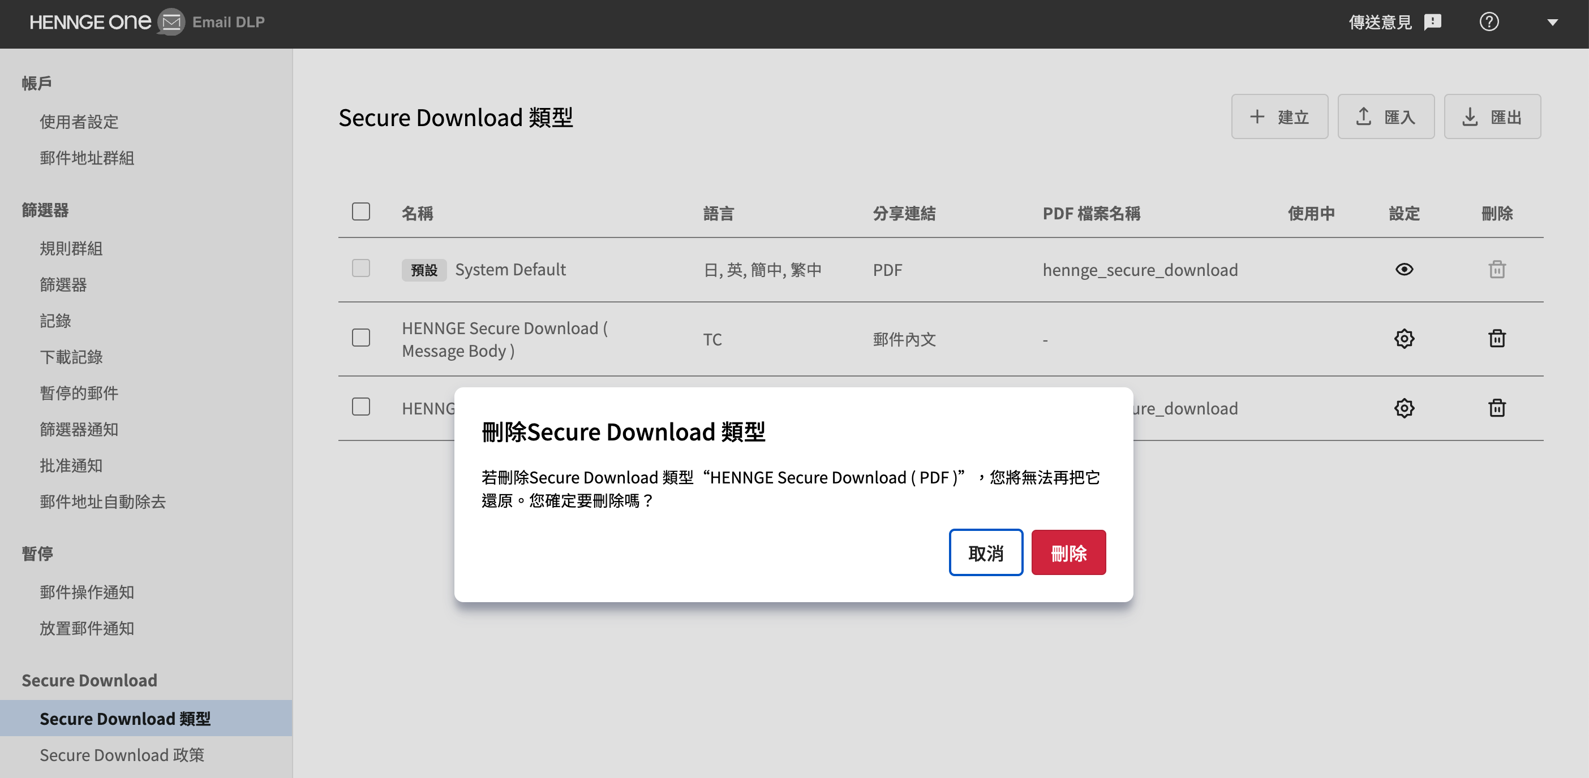Open Secure Download 政策 in sidebar
The image size is (1589, 778).
(122, 755)
